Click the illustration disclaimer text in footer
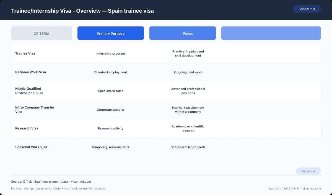This screenshot has height=195, width=332. (x=58, y=189)
